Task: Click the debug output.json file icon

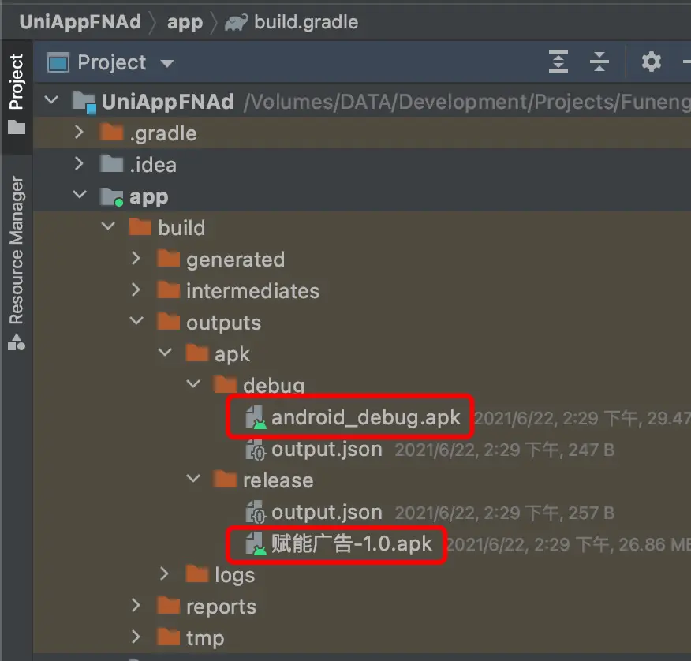Action: [x=256, y=450]
